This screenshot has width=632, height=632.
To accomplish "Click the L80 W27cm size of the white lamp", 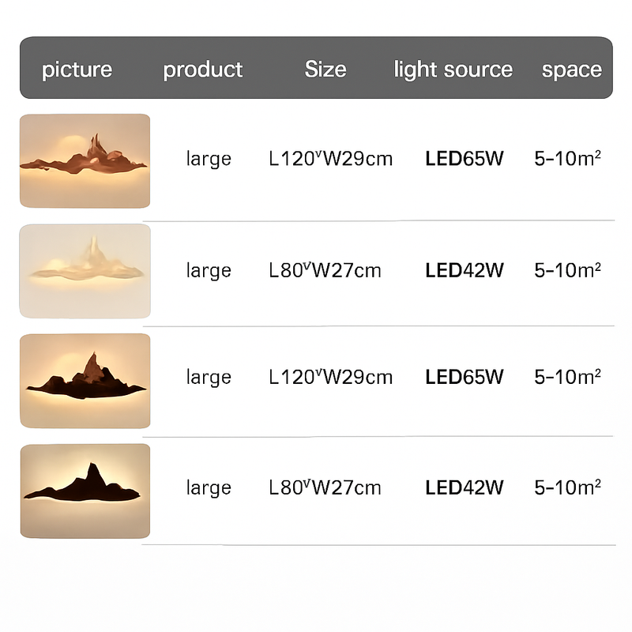I will point(325,271).
